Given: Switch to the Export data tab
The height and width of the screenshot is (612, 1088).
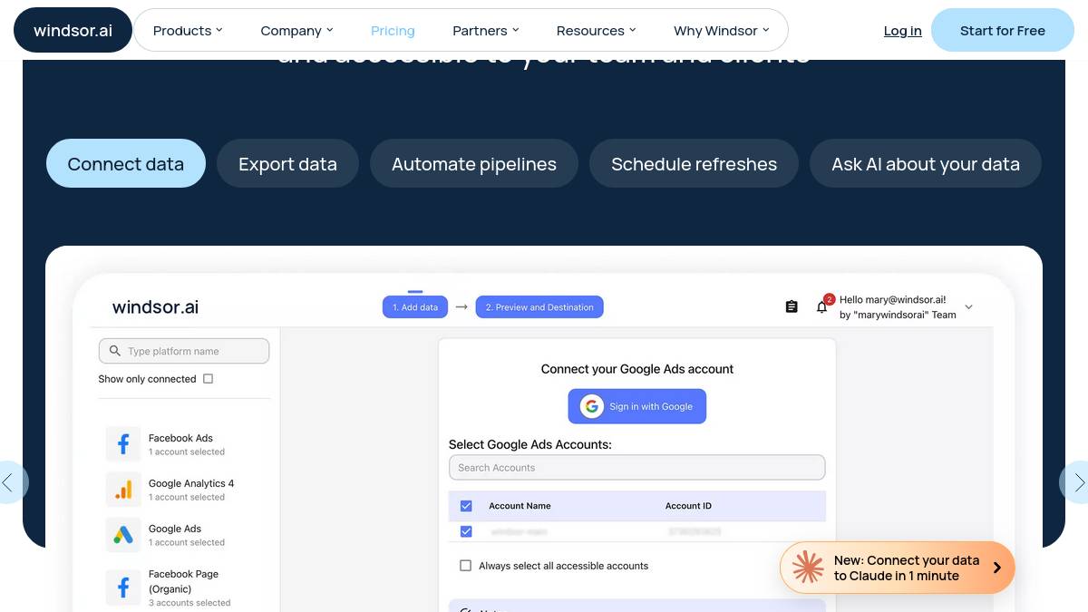Looking at the screenshot, I should [287, 163].
